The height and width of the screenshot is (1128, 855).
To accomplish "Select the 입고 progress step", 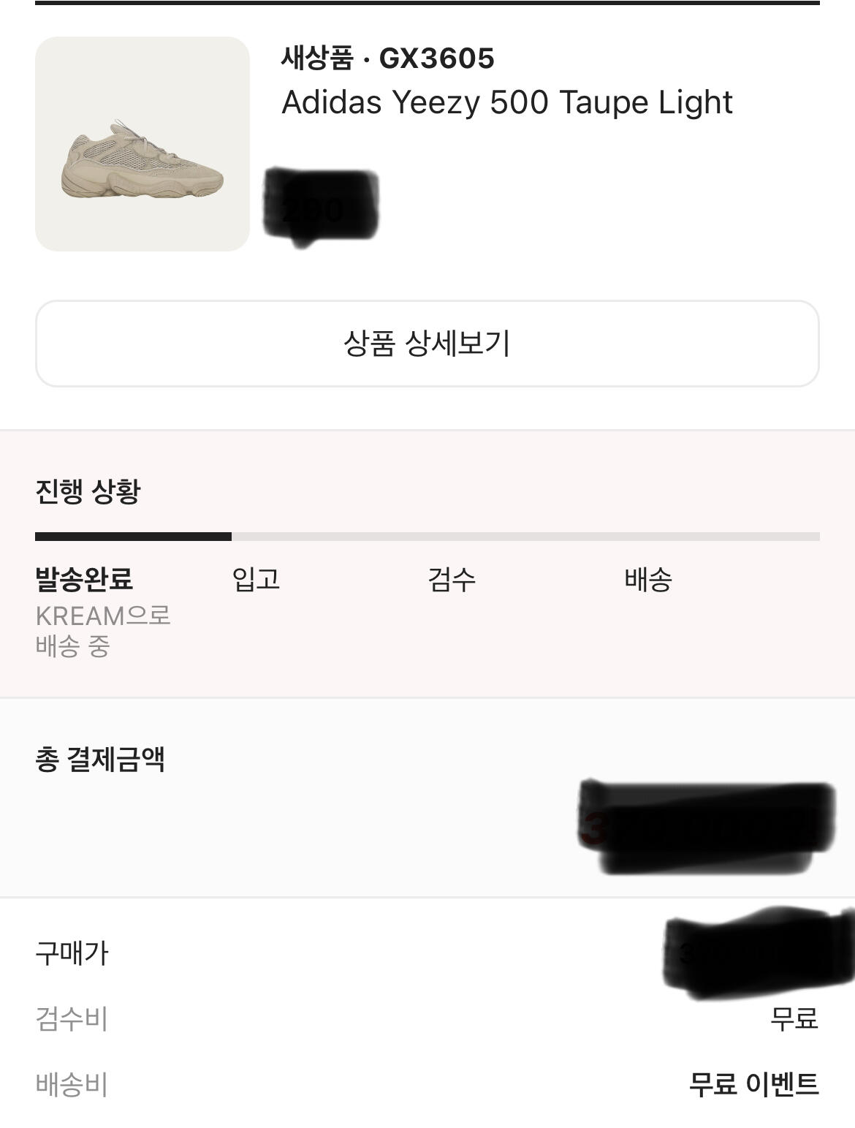I will (x=256, y=579).
